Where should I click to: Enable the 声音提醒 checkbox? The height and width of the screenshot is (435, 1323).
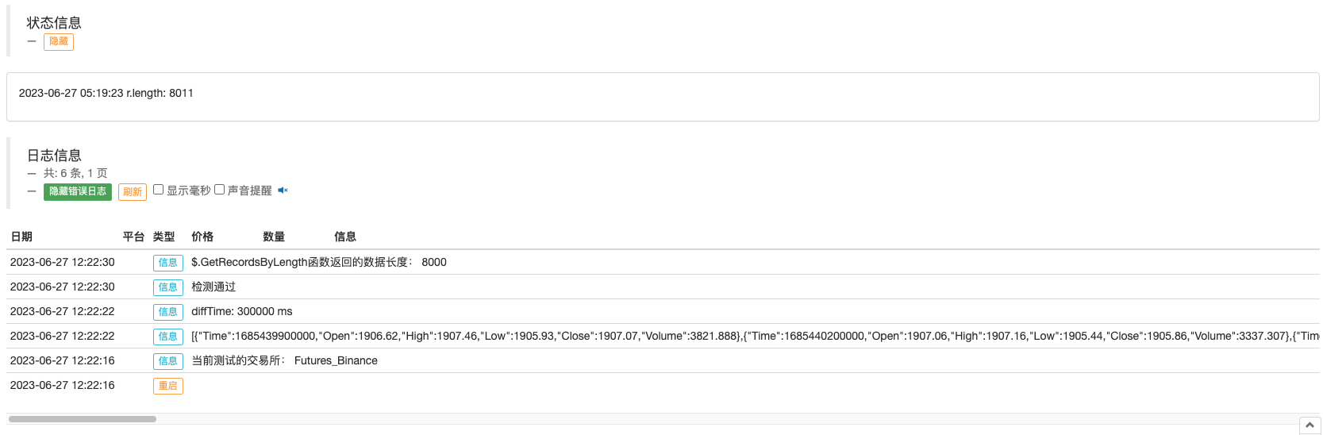point(220,190)
